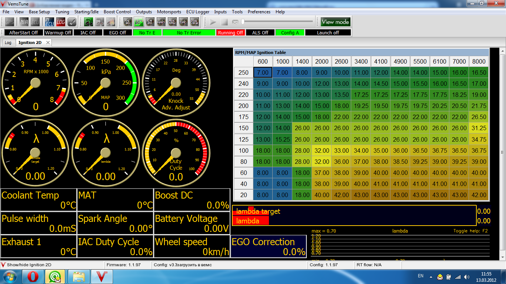The width and height of the screenshot is (506, 284).
Task: Click the IN ECU toolbar icon
Action: pos(50,22)
